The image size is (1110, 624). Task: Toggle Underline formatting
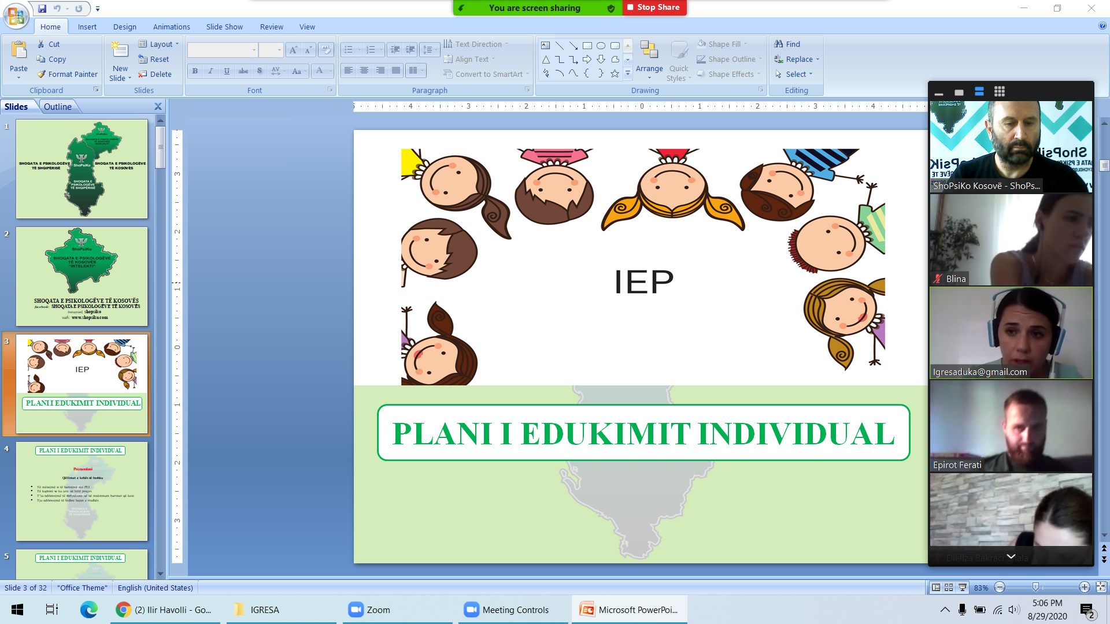[227, 71]
